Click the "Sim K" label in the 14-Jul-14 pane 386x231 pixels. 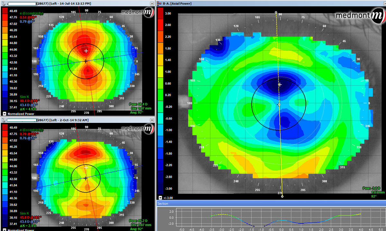[x=24, y=97]
